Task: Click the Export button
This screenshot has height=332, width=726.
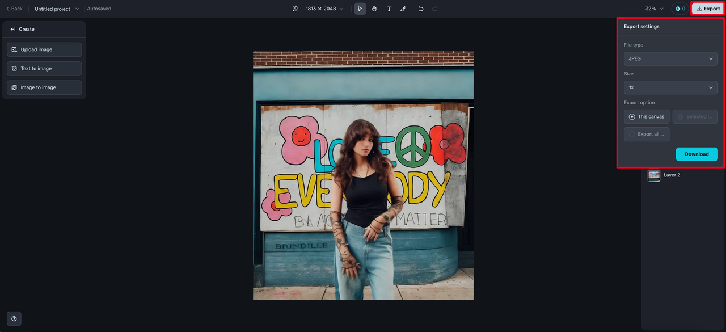Action: click(708, 9)
